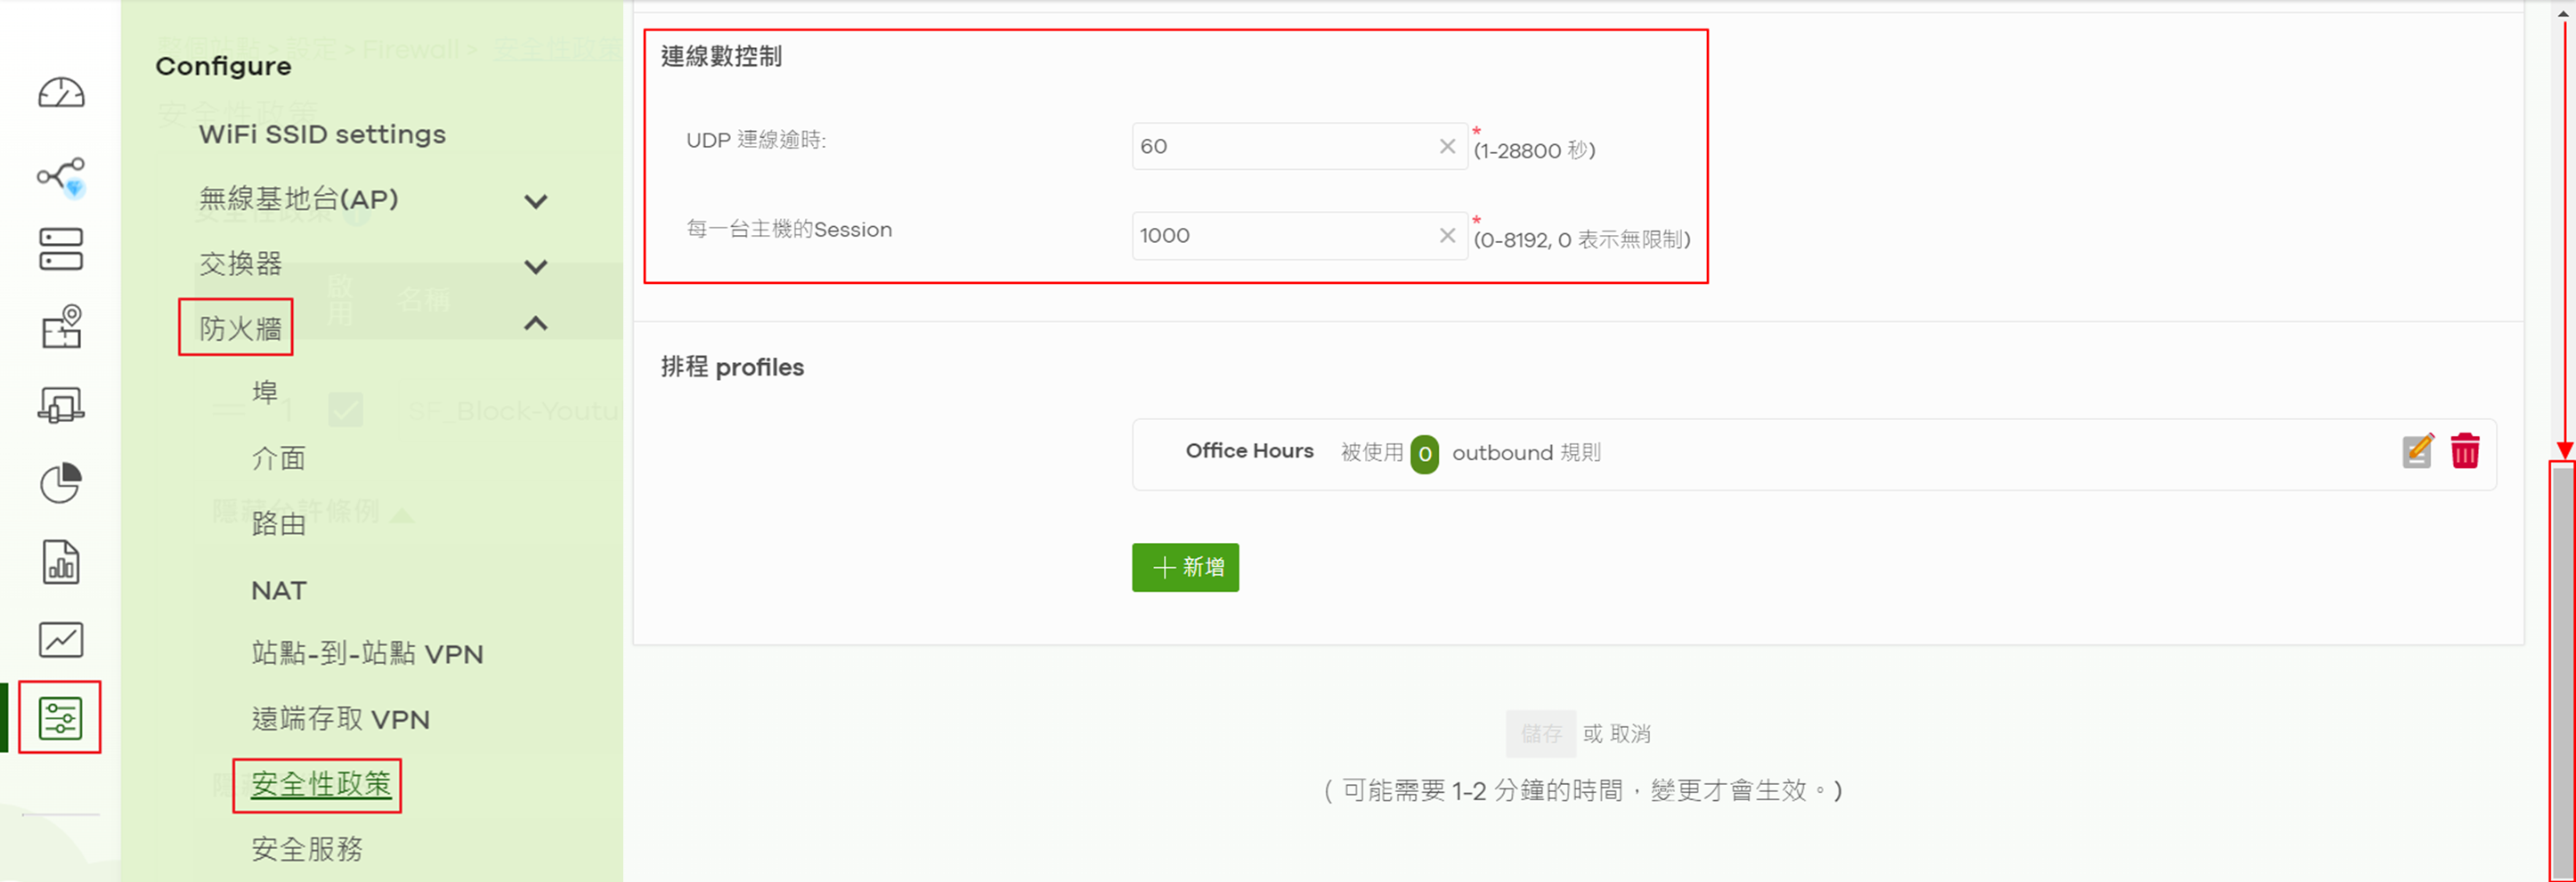The image size is (2576, 882).
Task: Open the pie chart usage icon
Action: point(61,483)
